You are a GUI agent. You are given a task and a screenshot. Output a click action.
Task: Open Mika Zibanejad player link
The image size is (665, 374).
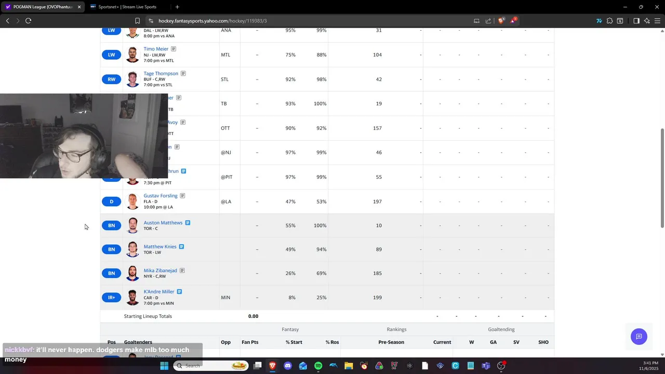[161, 271]
